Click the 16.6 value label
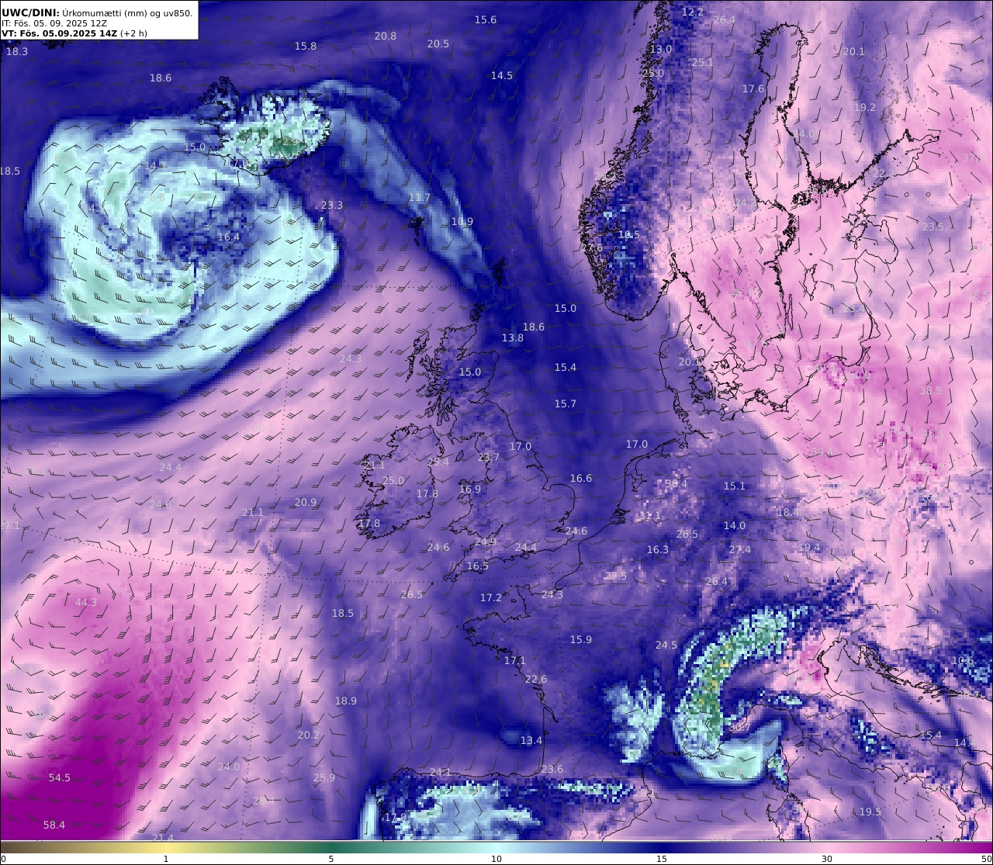The image size is (993, 865). [x=581, y=478]
